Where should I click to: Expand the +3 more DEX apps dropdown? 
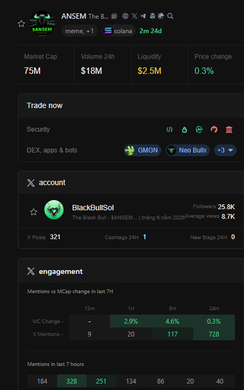click(225, 150)
